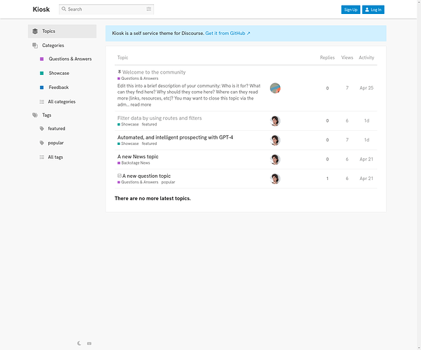This screenshot has width=421, height=350.
Task: Open the Questions & Answers category in sidebar
Action: (69, 59)
